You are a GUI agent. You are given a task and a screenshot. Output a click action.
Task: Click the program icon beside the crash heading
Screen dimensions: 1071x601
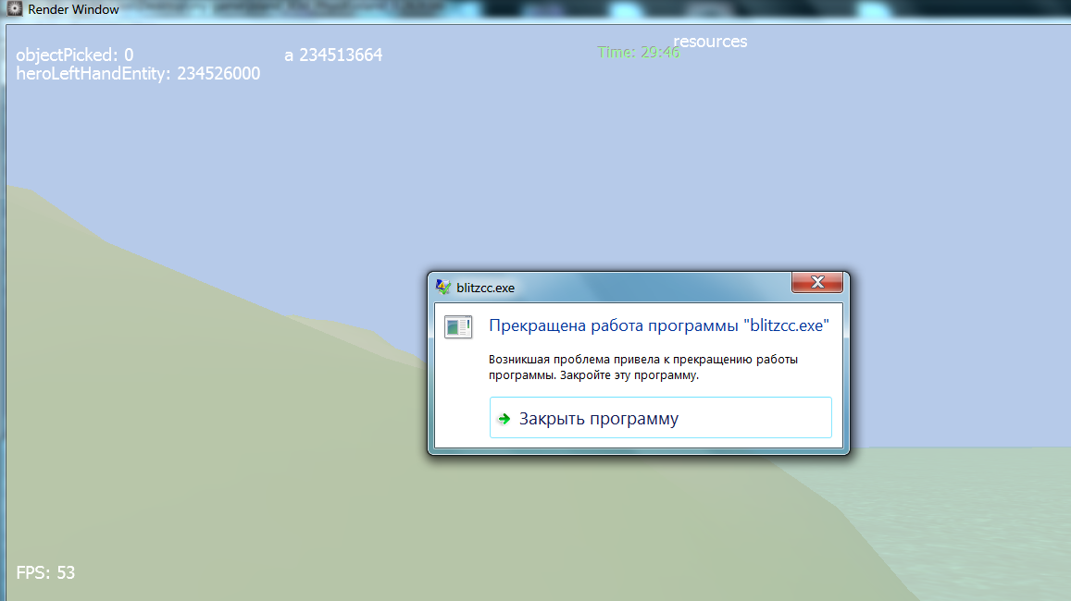click(x=458, y=326)
